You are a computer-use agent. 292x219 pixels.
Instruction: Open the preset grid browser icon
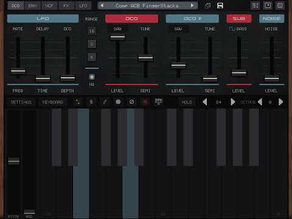255,5
